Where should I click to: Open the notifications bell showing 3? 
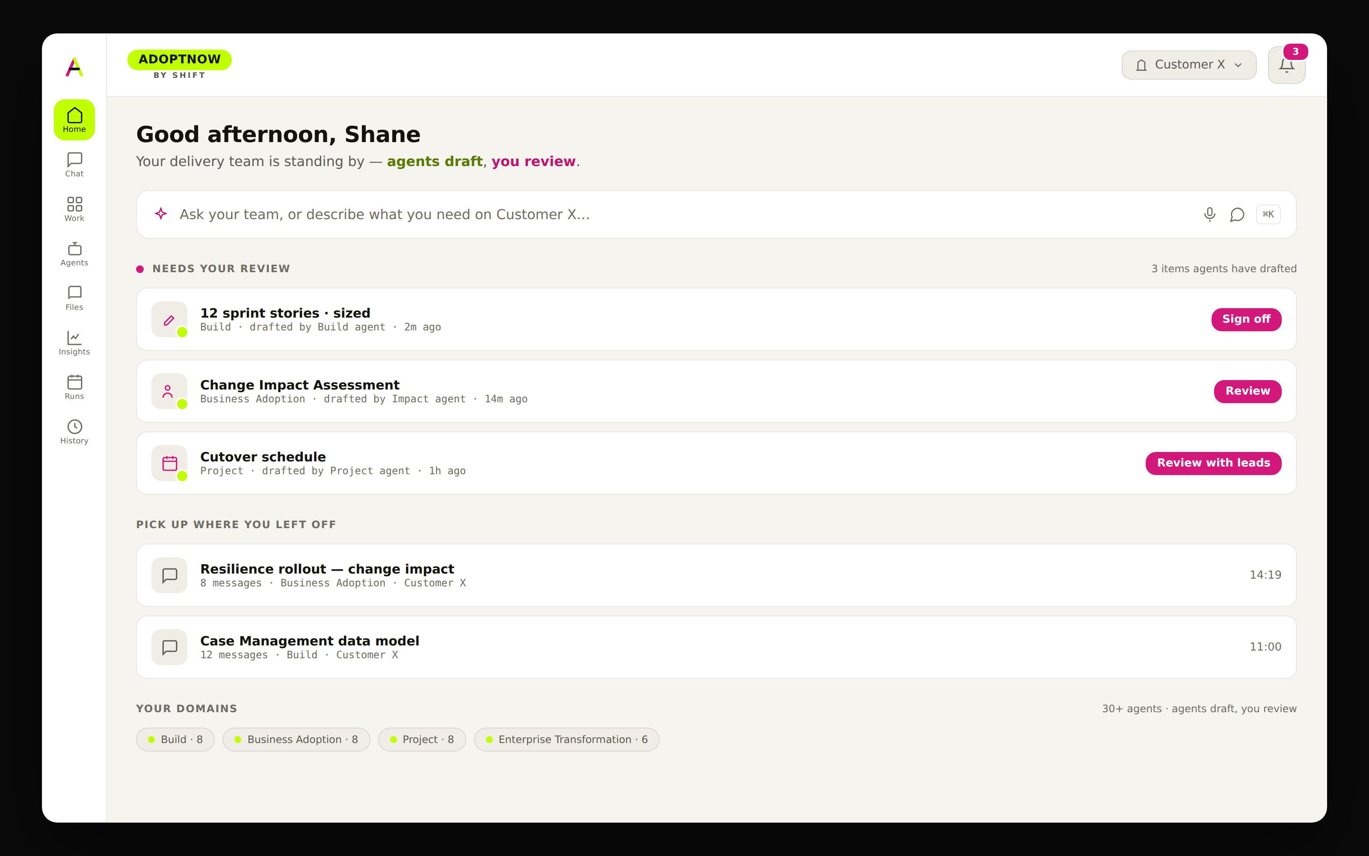tap(1286, 65)
